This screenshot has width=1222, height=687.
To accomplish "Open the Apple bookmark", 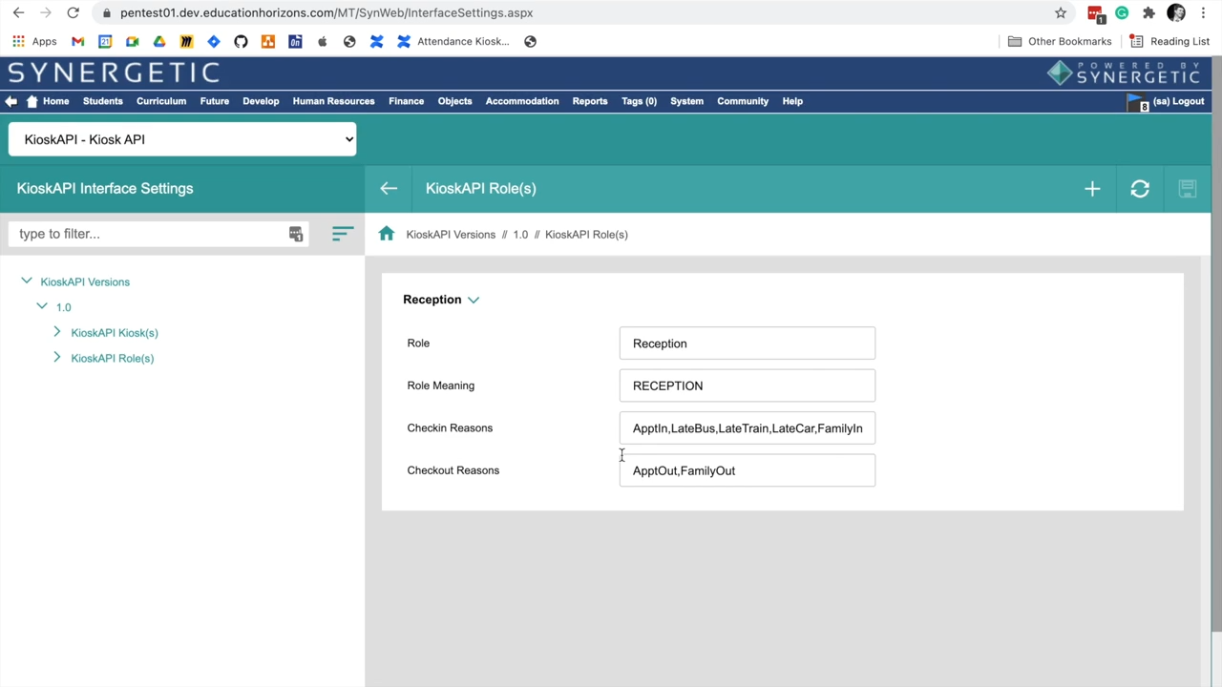I will [x=323, y=42].
